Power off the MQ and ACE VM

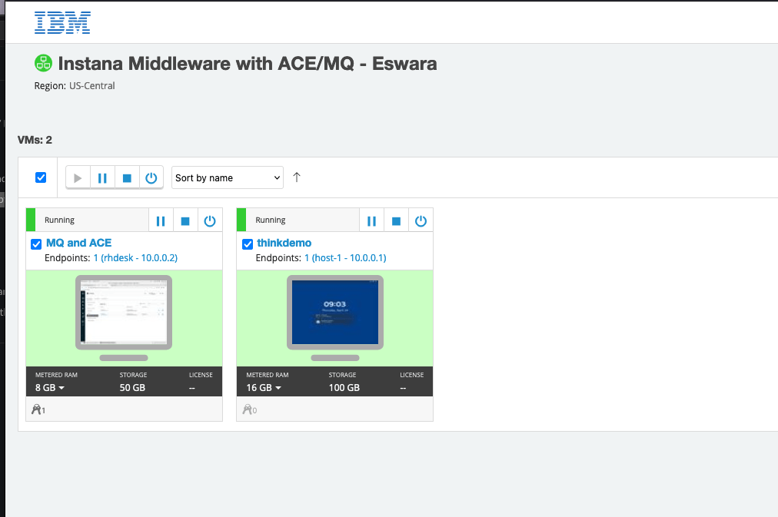point(210,220)
